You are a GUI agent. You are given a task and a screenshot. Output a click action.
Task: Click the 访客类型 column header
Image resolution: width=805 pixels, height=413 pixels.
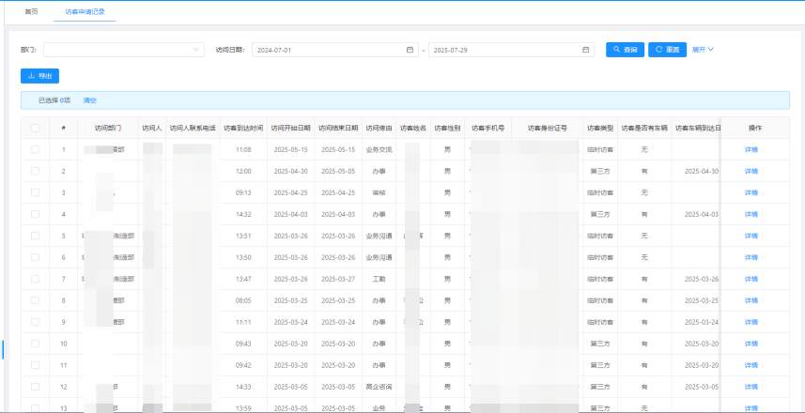600,129
